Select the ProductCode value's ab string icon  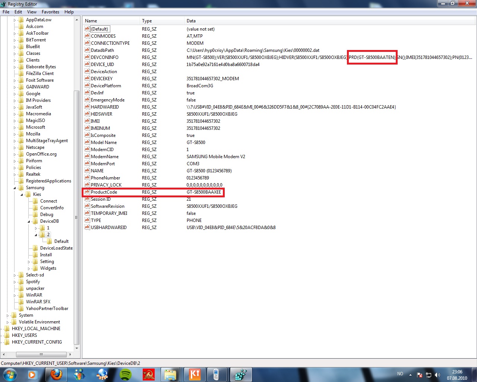(87, 192)
